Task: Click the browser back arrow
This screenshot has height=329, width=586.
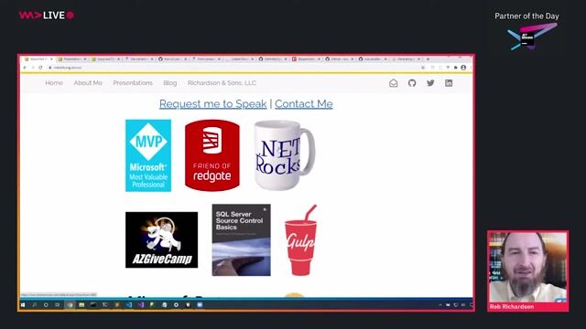Action: point(25,68)
